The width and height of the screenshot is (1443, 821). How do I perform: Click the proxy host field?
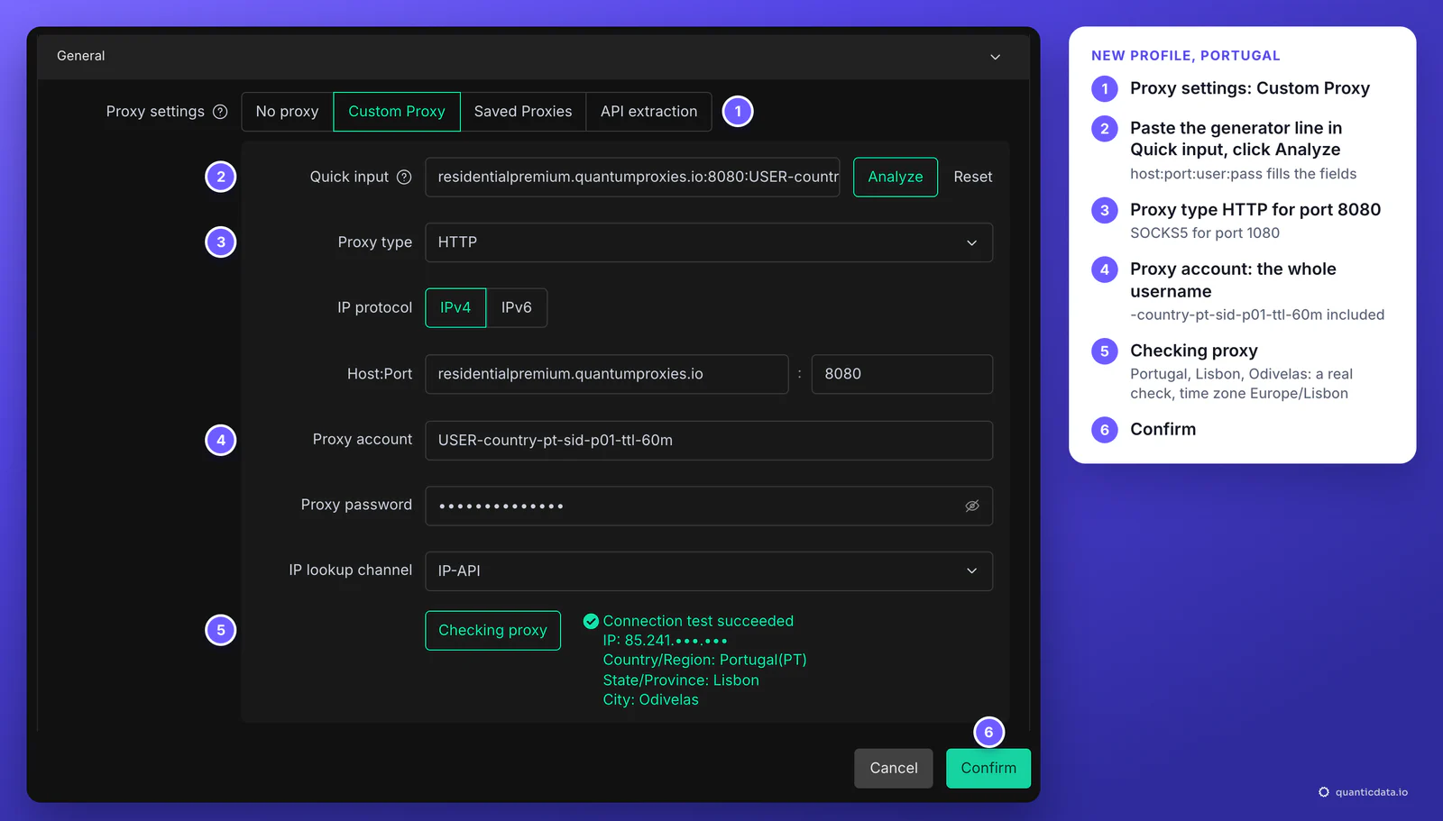[x=607, y=374]
